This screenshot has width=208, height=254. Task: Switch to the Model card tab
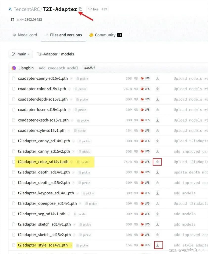click(25, 35)
